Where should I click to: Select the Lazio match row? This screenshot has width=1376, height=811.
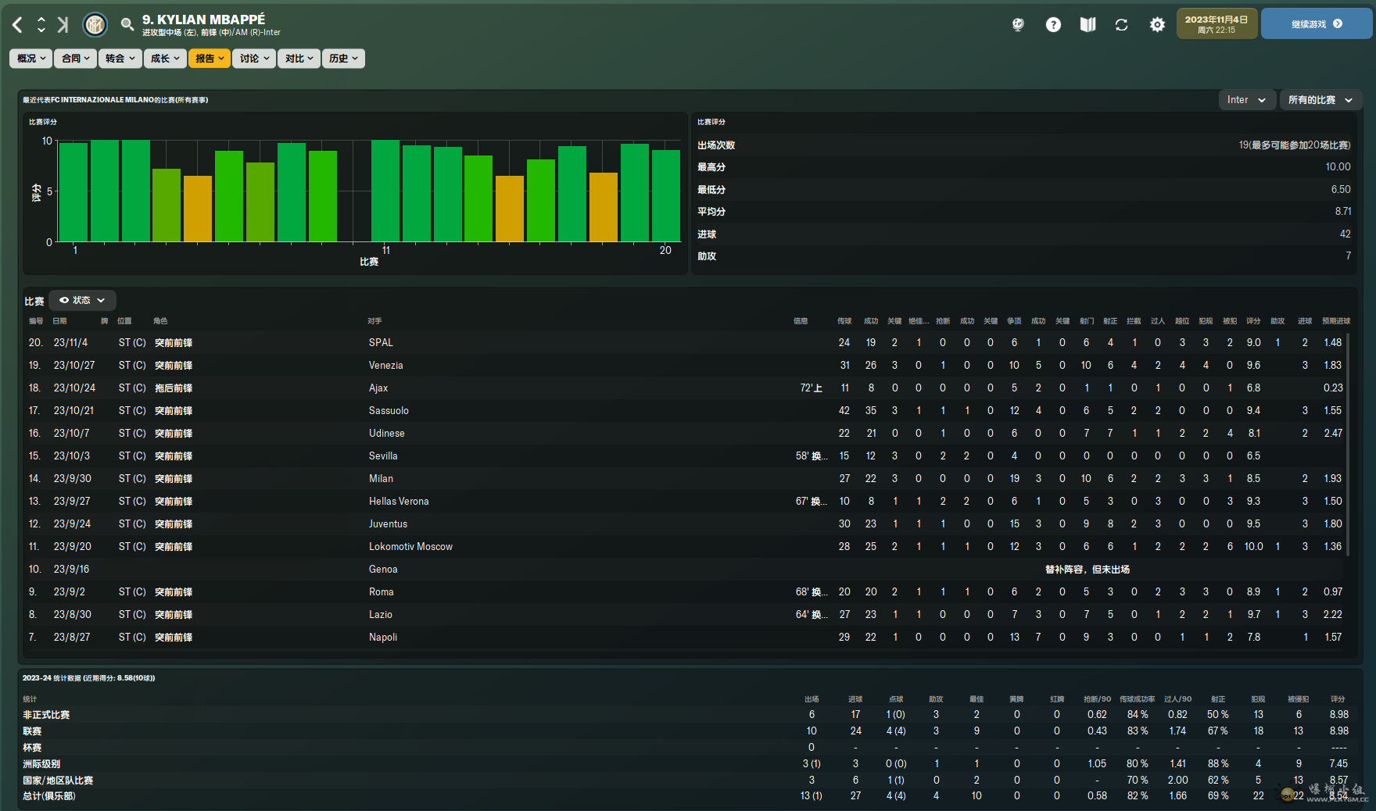[x=686, y=615]
